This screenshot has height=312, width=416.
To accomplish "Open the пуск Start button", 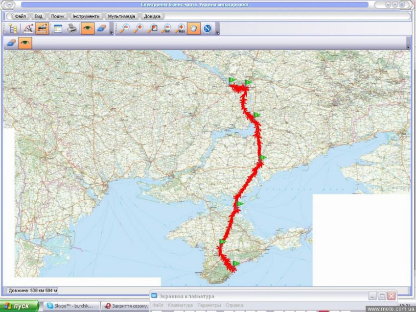I will click(19, 306).
